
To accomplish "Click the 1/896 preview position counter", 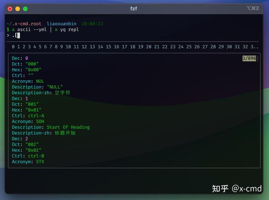I will point(249,58).
